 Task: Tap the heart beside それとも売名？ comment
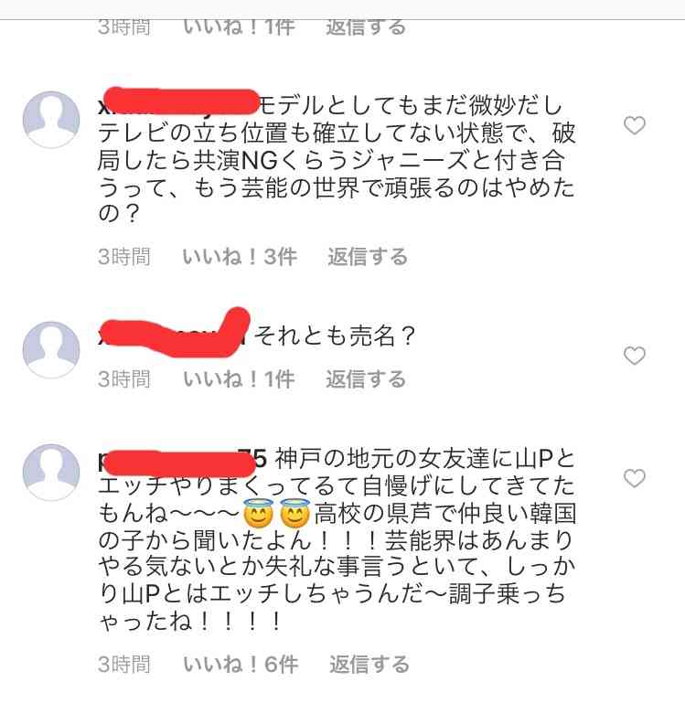coord(635,356)
